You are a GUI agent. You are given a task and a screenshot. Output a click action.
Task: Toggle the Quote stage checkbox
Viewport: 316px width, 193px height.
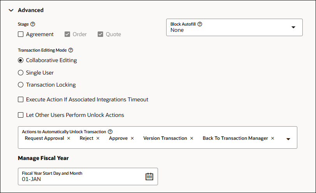point(101,34)
